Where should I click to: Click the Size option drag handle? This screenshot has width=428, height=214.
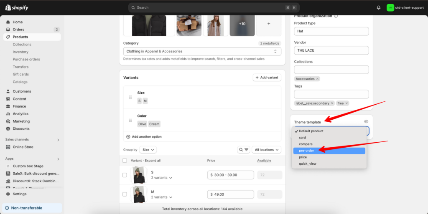click(x=130, y=97)
